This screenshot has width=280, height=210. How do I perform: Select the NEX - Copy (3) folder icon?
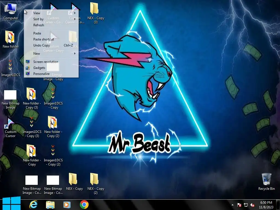95,13
